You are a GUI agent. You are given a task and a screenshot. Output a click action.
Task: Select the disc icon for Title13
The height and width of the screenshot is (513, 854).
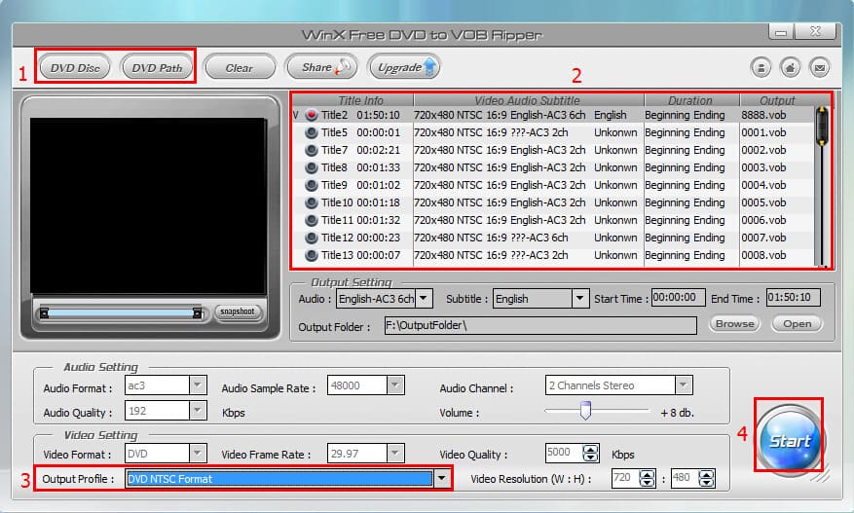(311, 255)
